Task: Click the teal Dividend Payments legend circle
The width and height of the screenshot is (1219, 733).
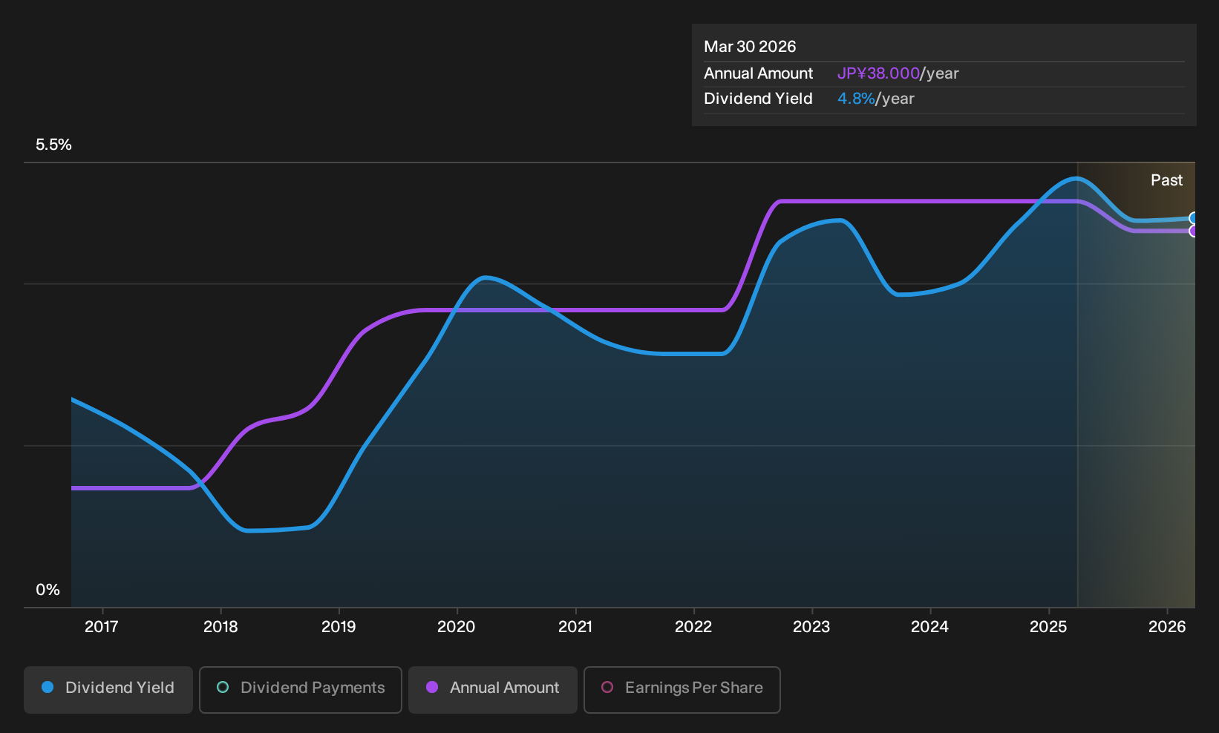Action: [223, 687]
